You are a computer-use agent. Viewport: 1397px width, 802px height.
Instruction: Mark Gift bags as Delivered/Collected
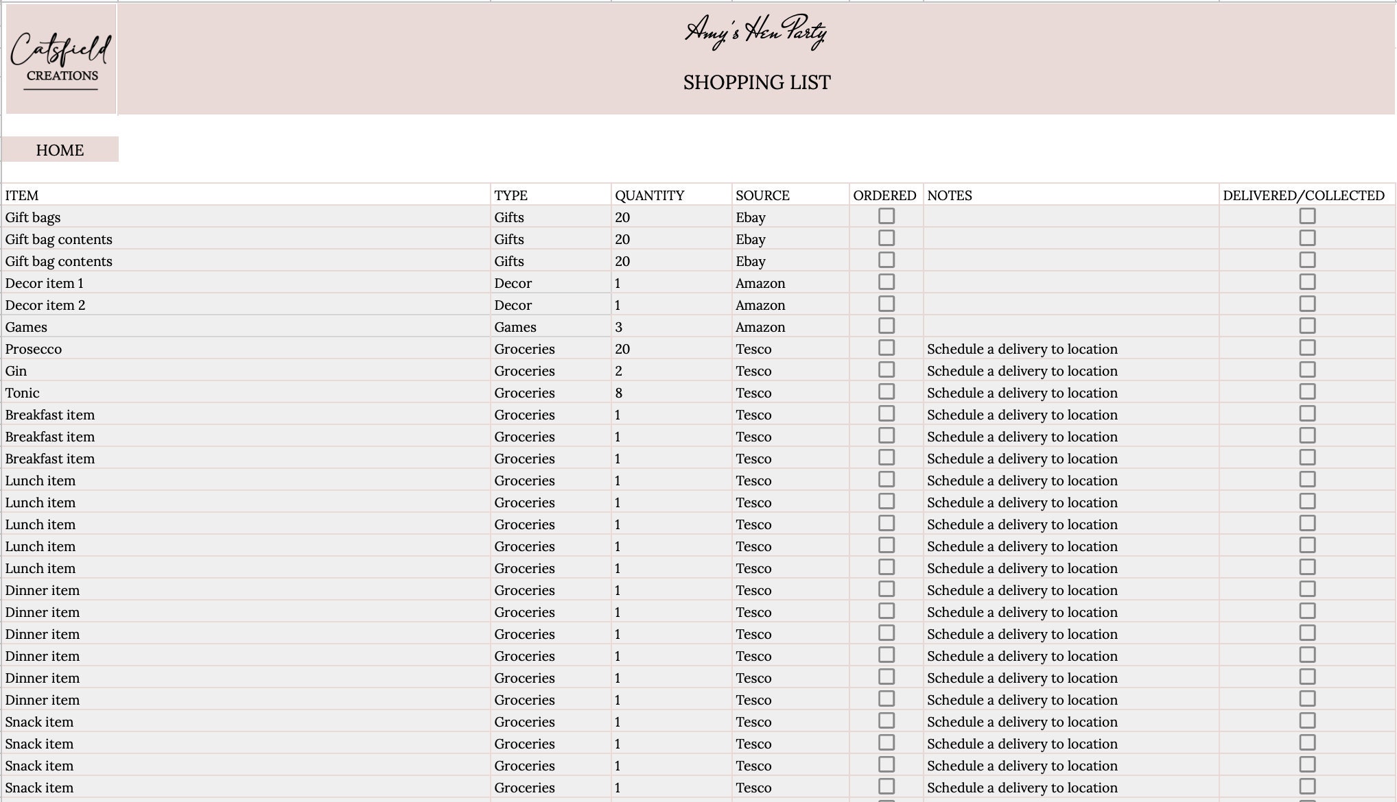[x=1307, y=216]
